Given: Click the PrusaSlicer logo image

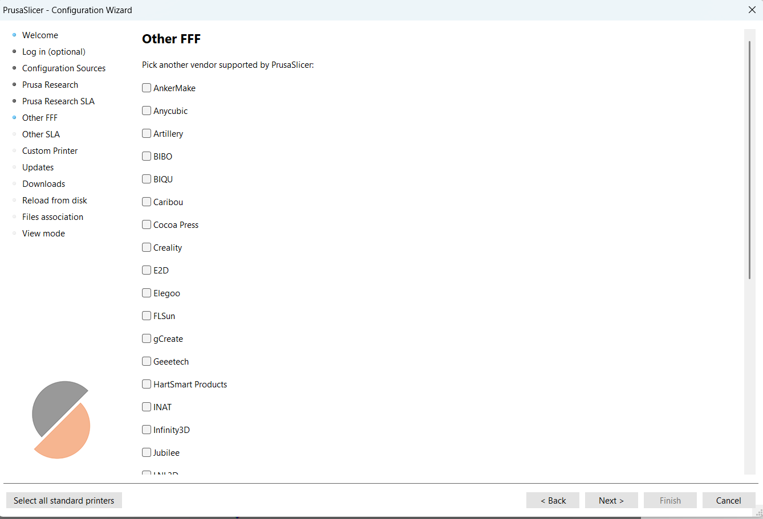Looking at the screenshot, I should pos(61,420).
